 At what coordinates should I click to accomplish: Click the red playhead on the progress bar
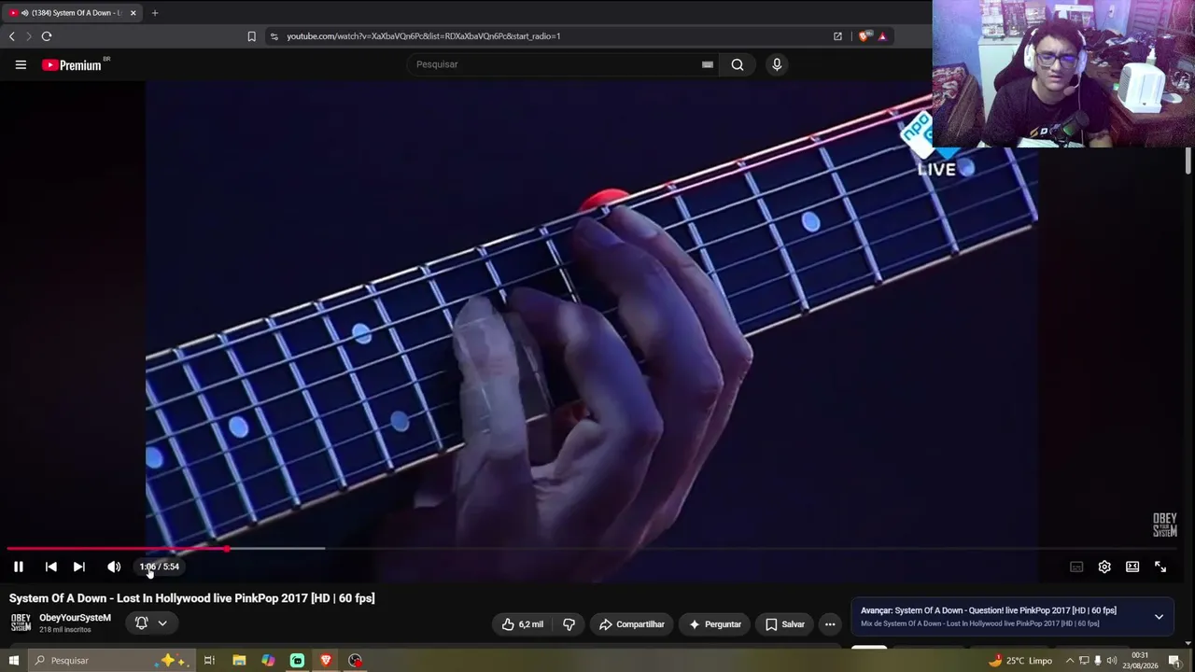point(227,549)
